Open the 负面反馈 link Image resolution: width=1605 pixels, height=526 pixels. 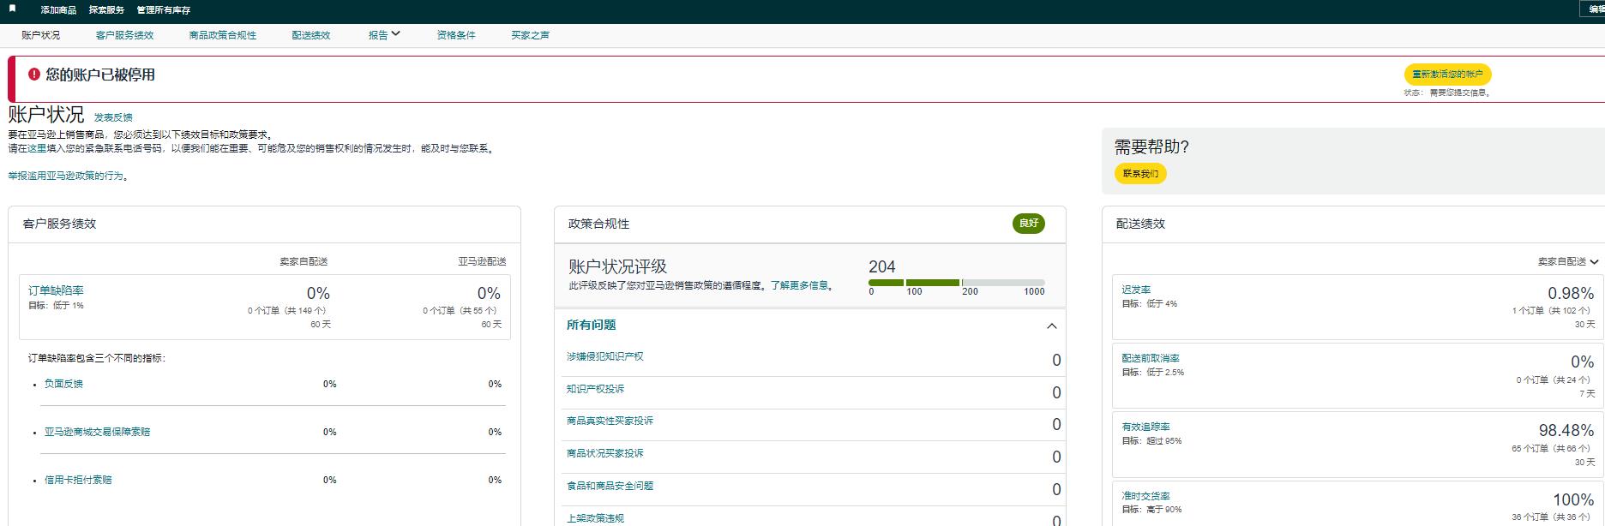point(63,384)
